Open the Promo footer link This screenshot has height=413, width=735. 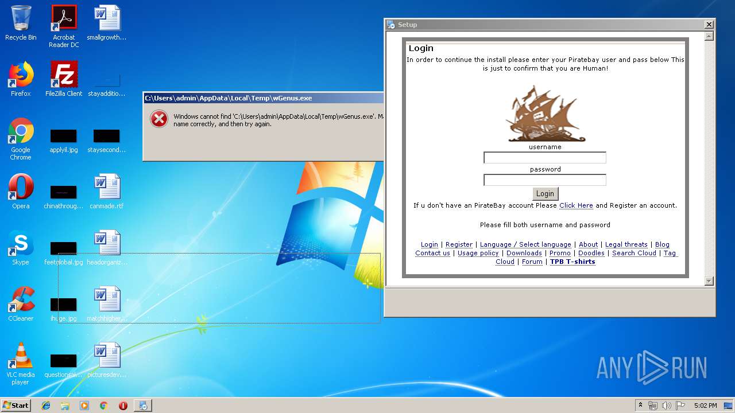click(560, 253)
